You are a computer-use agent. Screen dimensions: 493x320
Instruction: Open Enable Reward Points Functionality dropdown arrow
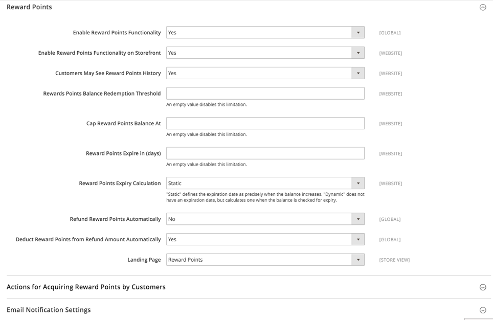click(358, 33)
